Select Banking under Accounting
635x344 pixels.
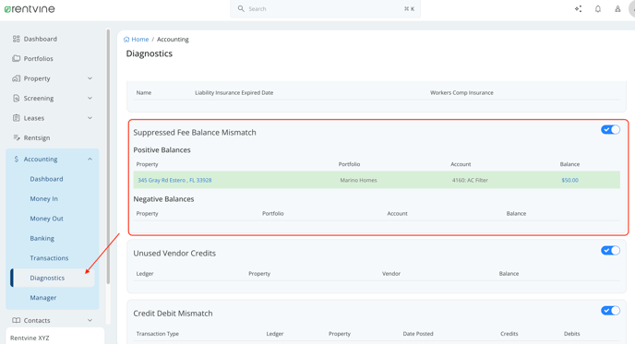(x=42, y=238)
